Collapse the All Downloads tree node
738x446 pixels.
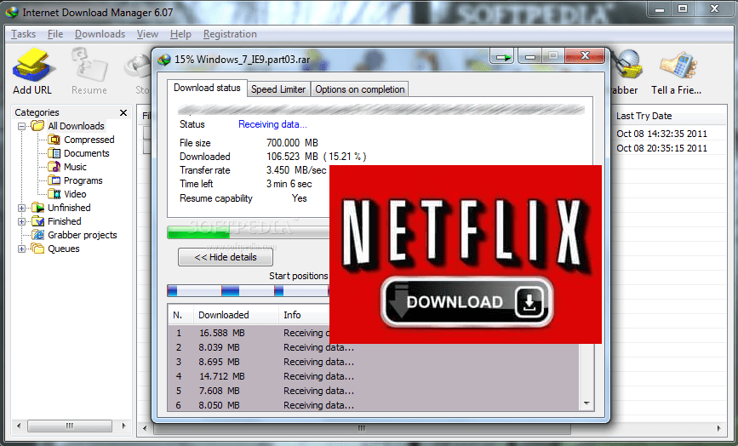(21, 126)
